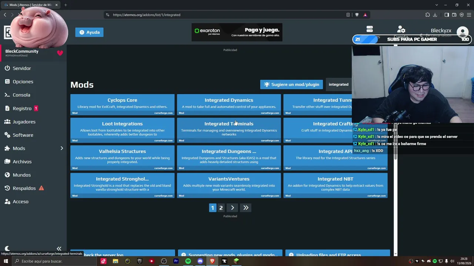Screen dimensions: 474x266
Task: Open the Cuenta account settings icon
Action: click(x=401, y=30)
